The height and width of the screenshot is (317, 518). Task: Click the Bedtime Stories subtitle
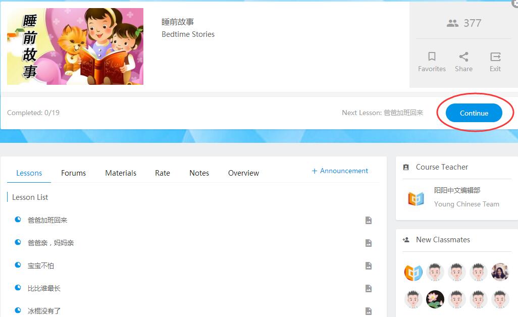[188, 34]
